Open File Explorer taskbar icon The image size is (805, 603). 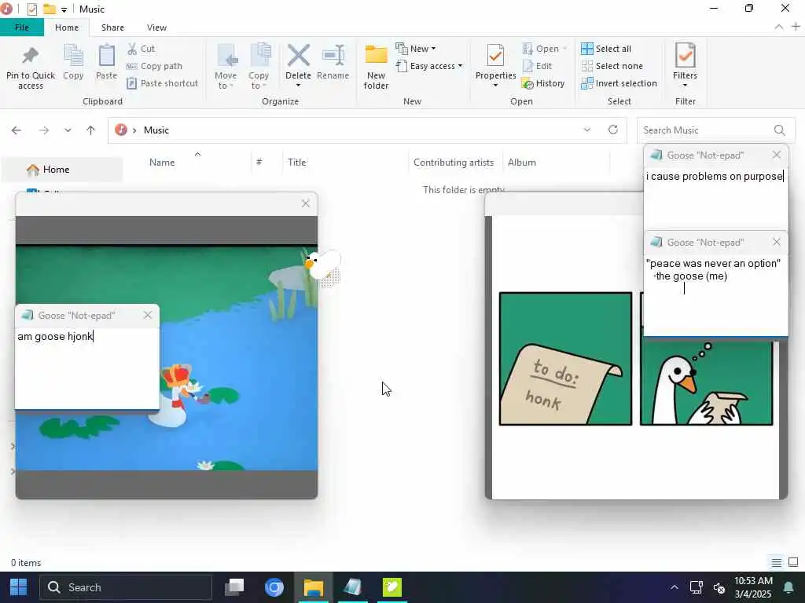click(x=313, y=587)
